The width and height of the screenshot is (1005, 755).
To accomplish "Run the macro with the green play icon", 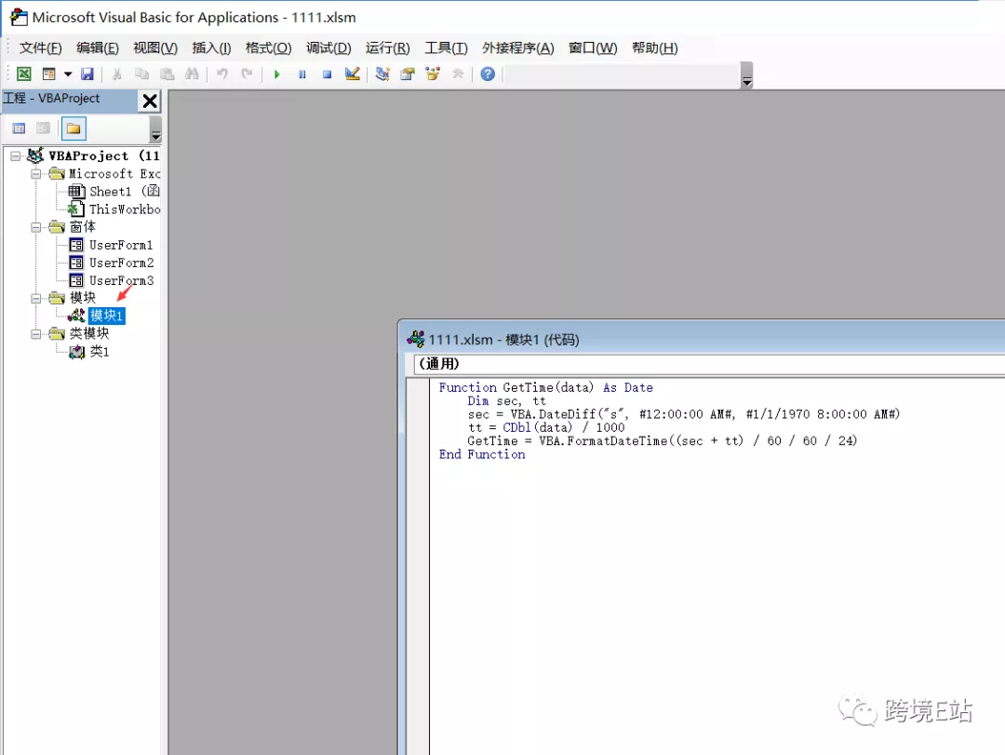I will [x=277, y=74].
